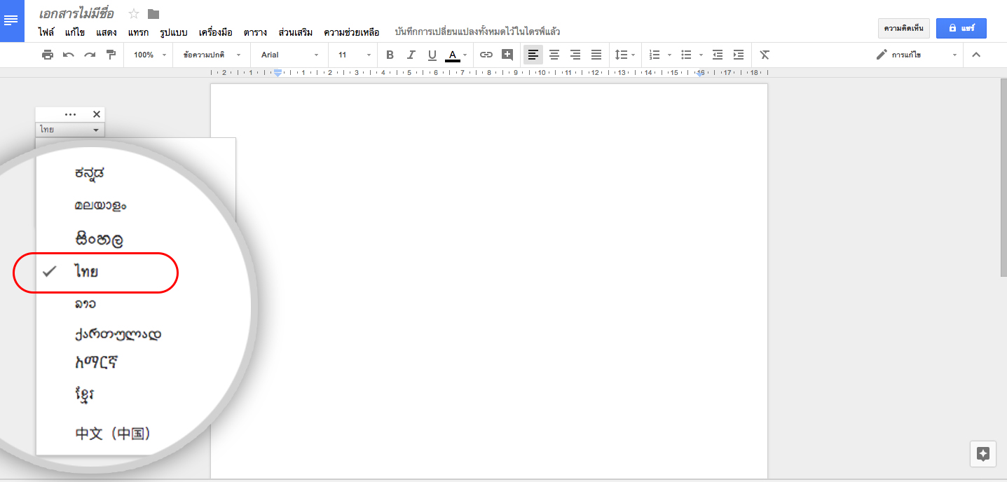Align text to the right
Screen dimensions: 1007x482
pos(575,55)
